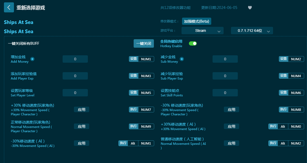Click the heart favorite icon
This screenshot has width=307, height=163.
click(x=250, y=8)
